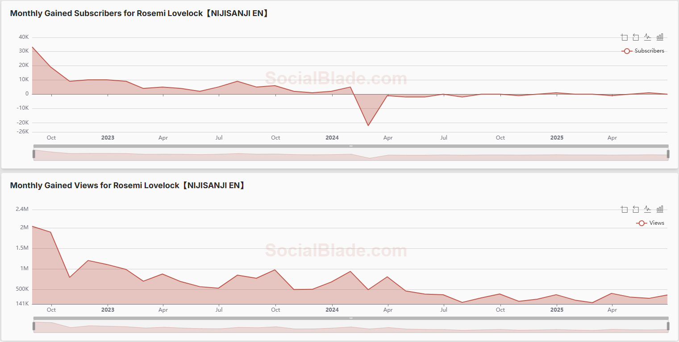Click the -26K label on Subscribers axis
This screenshot has height=342, width=679.
pyautogui.click(x=22, y=132)
